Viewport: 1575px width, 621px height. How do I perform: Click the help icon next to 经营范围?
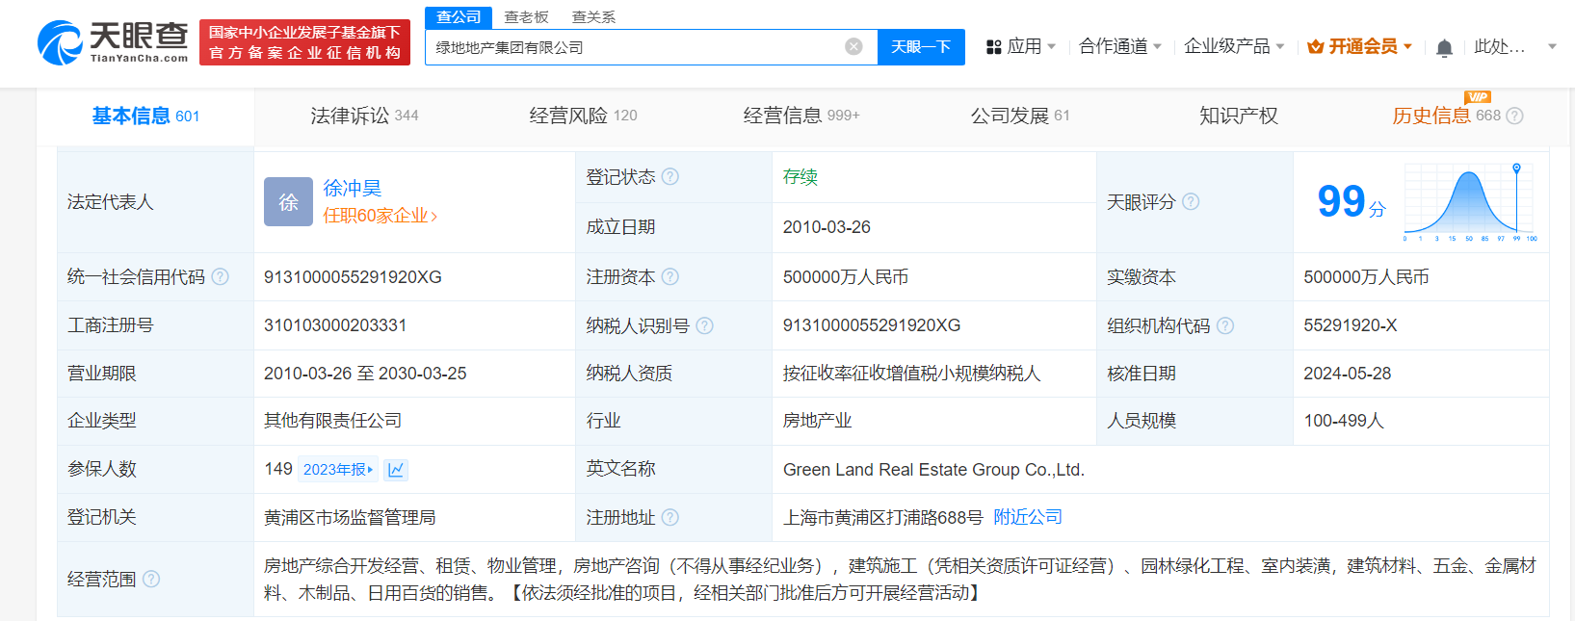[x=151, y=580]
